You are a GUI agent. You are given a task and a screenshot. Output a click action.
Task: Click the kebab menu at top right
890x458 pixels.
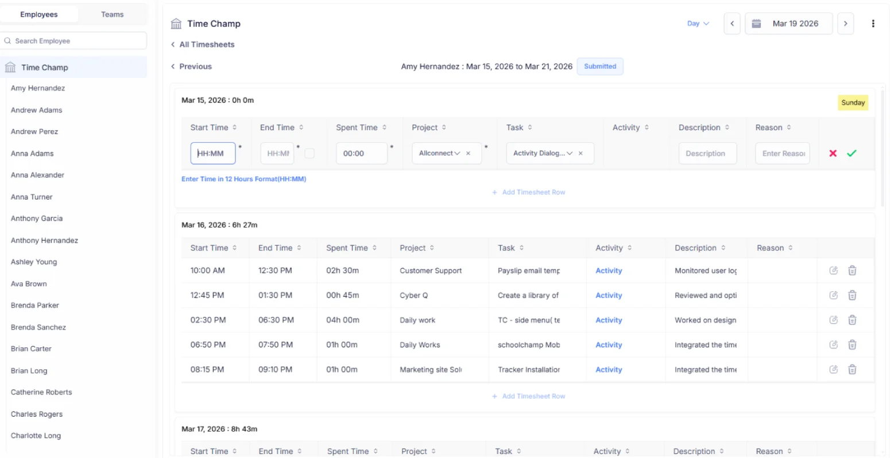click(873, 24)
